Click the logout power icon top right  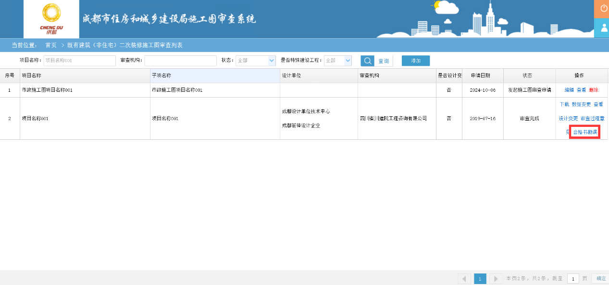click(602, 8)
